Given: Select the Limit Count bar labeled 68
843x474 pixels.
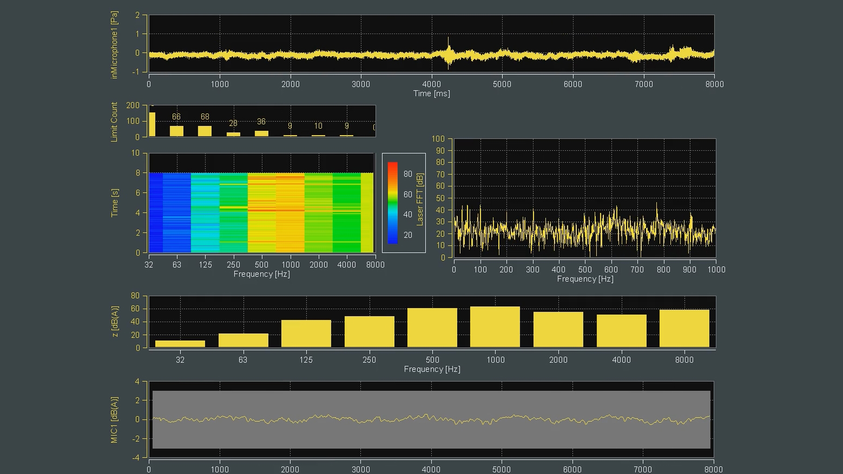Looking at the screenshot, I should pos(205,131).
